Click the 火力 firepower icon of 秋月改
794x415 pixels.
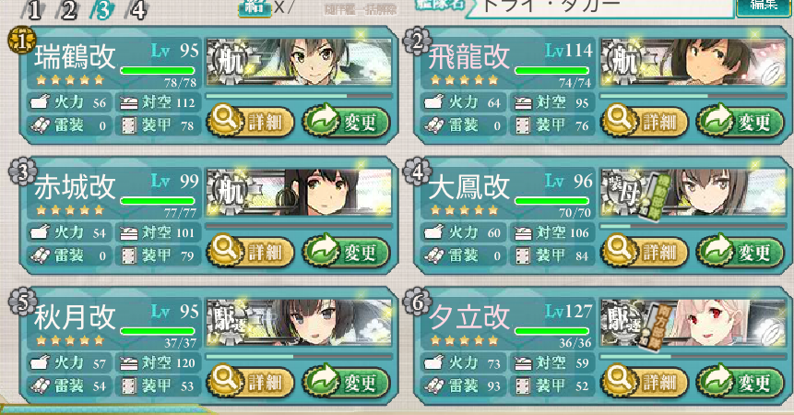[39, 362]
